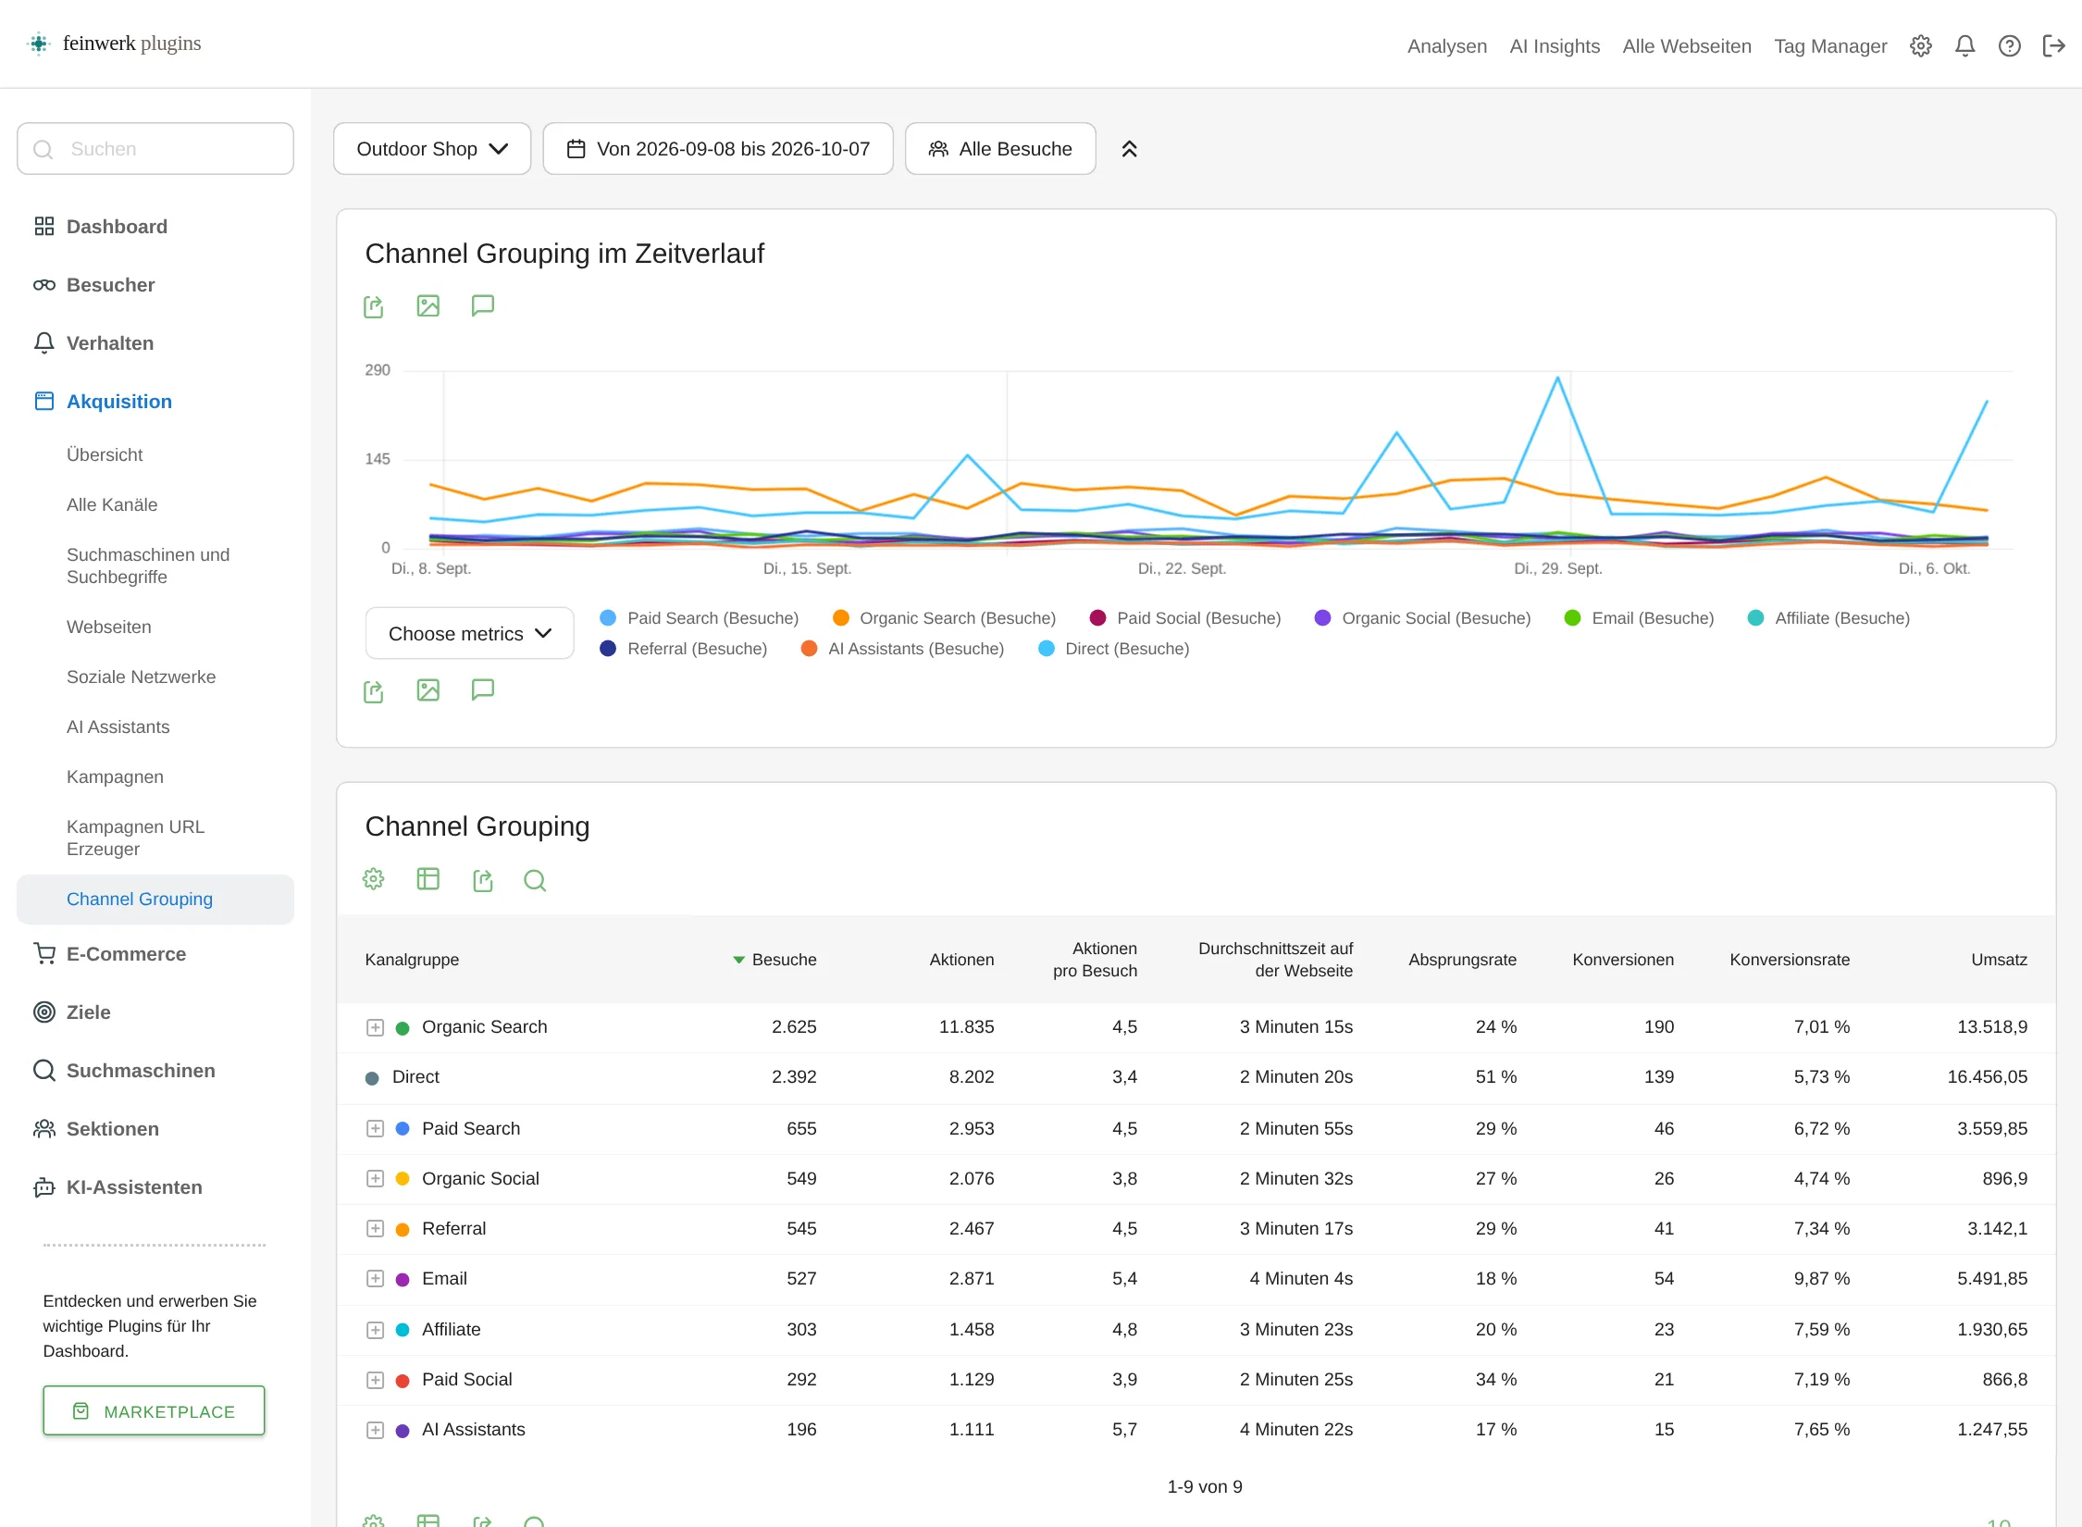Click the red Paid Social color dot
The image size is (2082, 1527).
point(403,1381)
